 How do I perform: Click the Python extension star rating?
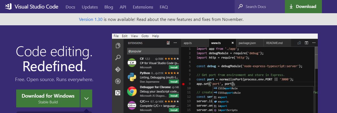[172, 73]
